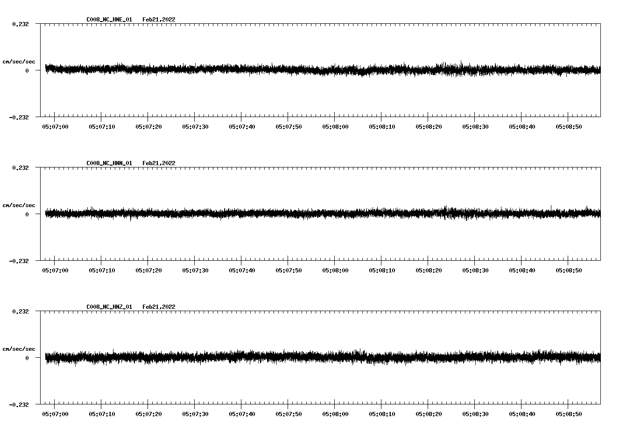Viewport: 634px width, 431px height.
Task: Click 05:08:00 time label under HNN plot
Action: [x=335, y=271]
